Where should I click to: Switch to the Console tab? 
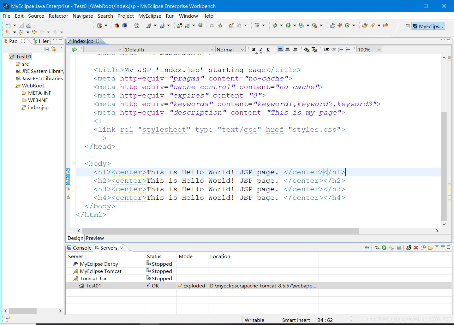tap(79, 248)
